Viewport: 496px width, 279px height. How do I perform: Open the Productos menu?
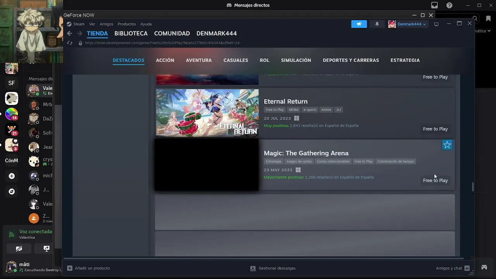tap(127, 24)
